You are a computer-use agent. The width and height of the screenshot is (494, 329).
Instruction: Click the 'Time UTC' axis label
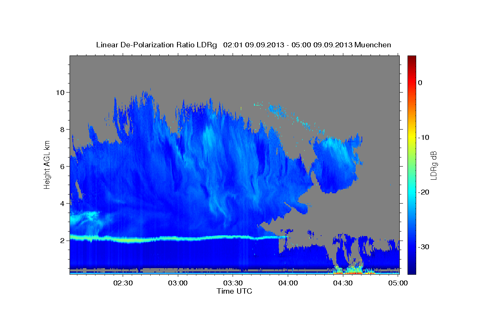coord(234,291)
